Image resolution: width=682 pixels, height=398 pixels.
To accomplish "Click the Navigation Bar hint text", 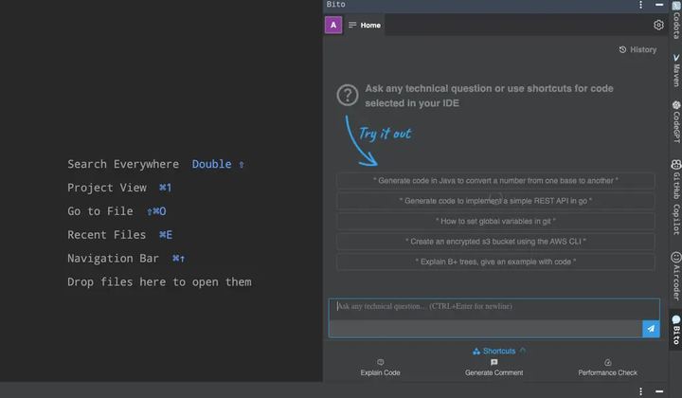I will click(x=113, y=259).
